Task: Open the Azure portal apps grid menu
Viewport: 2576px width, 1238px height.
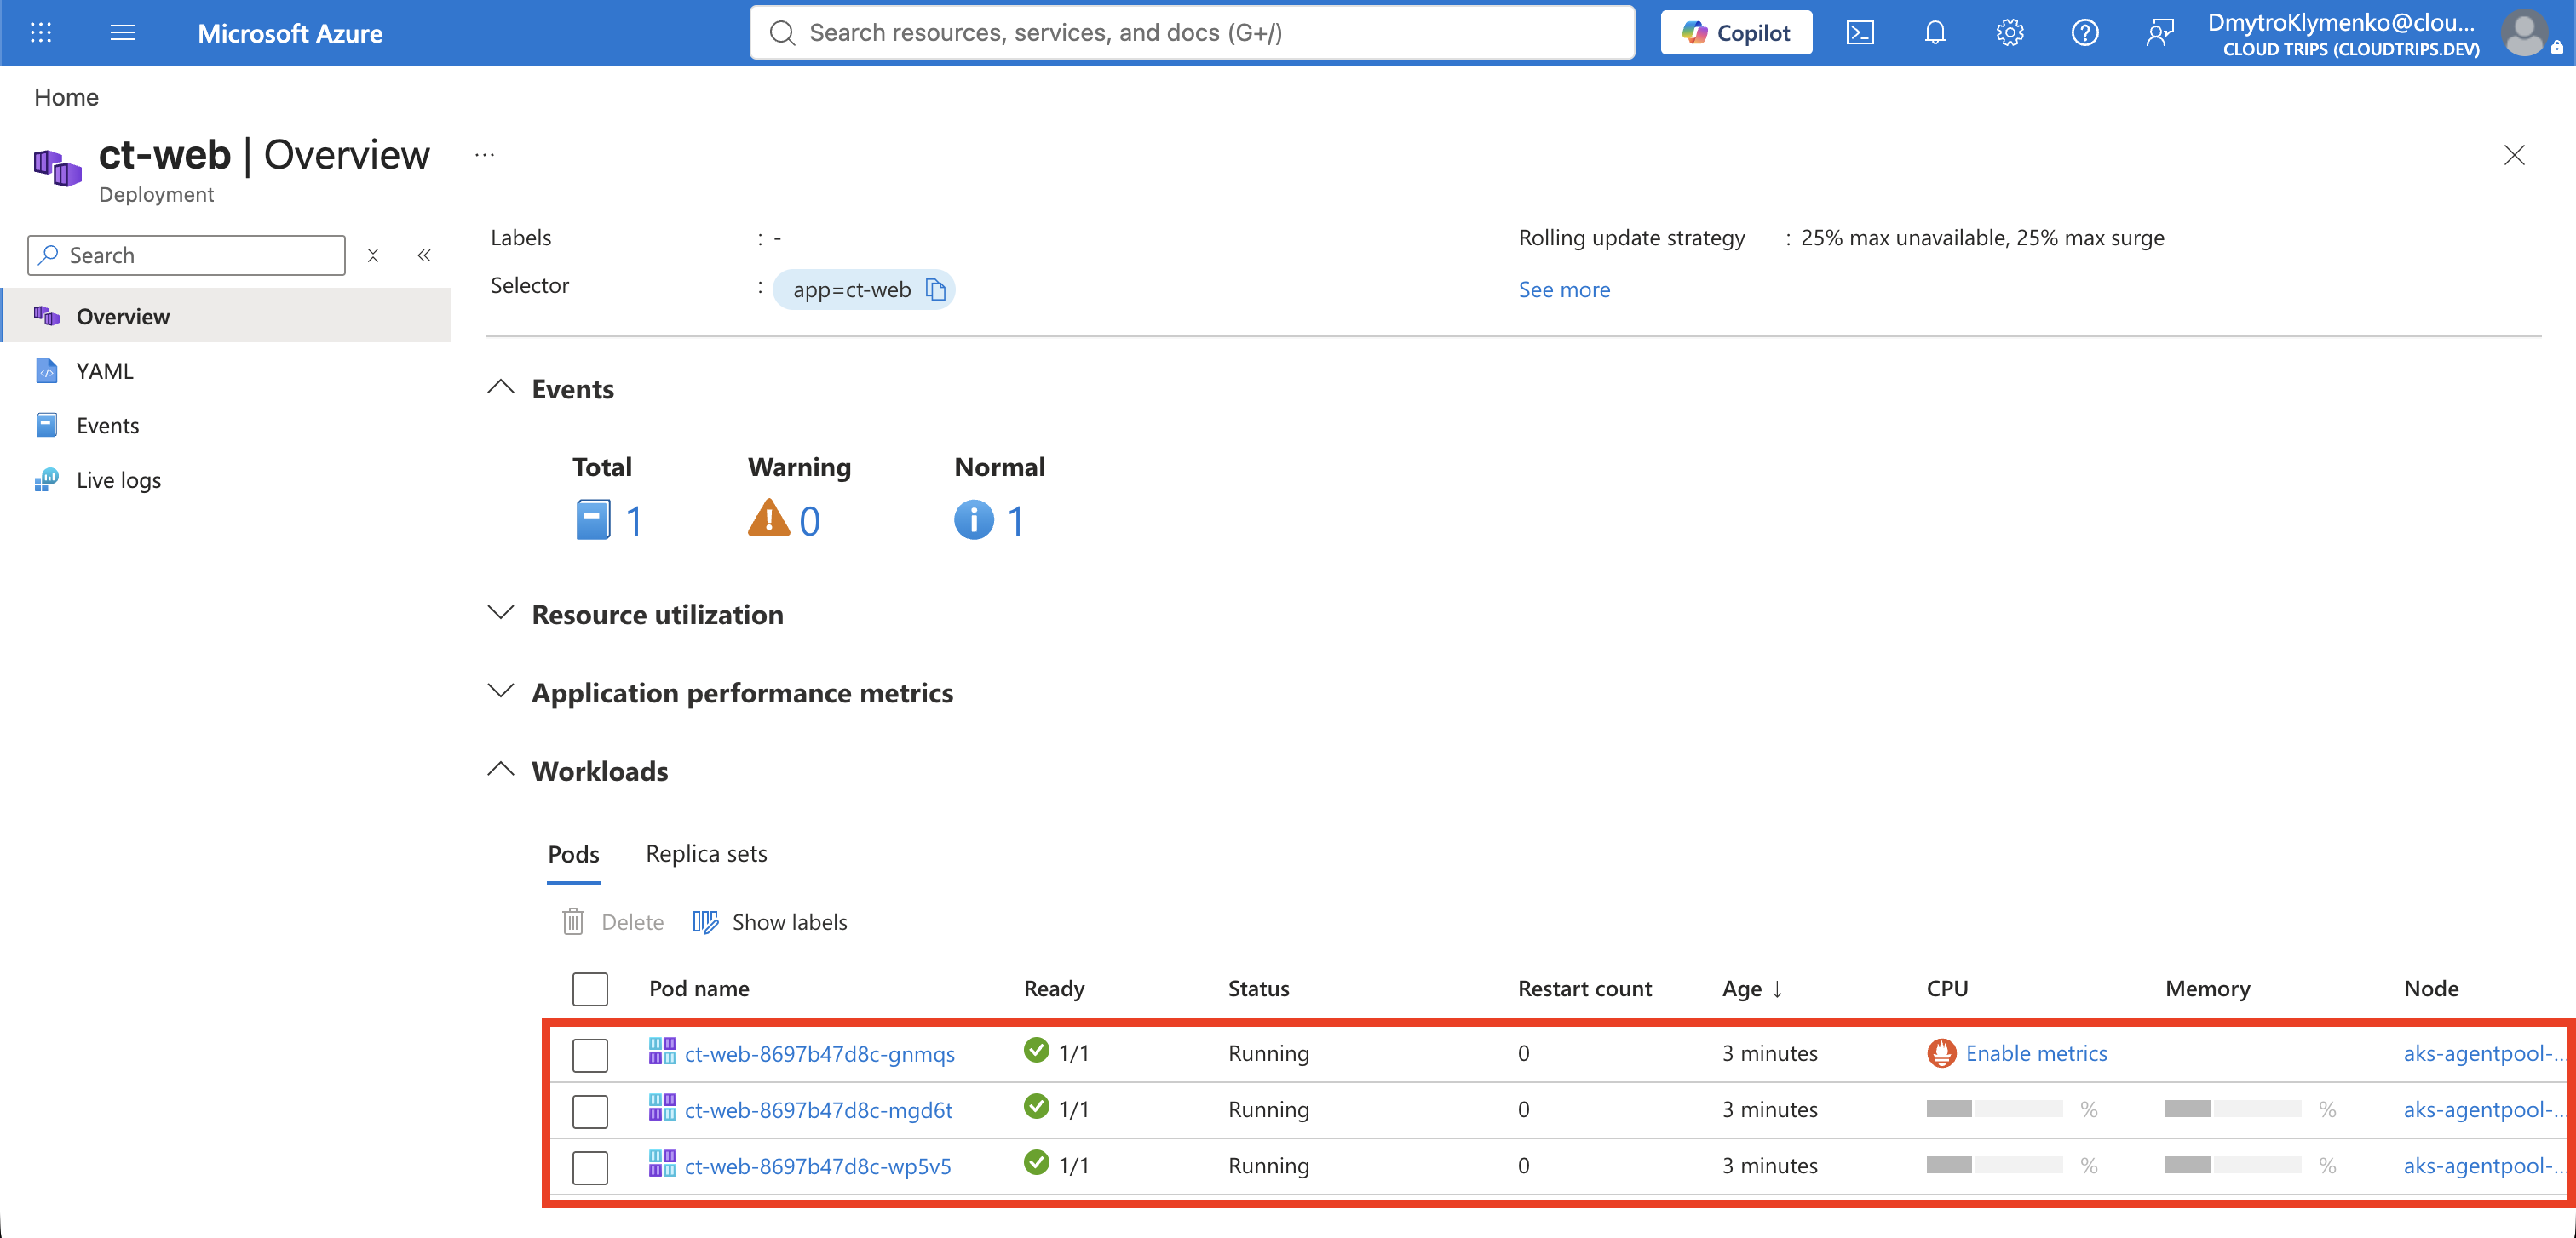Action: (x=41, y=33)
